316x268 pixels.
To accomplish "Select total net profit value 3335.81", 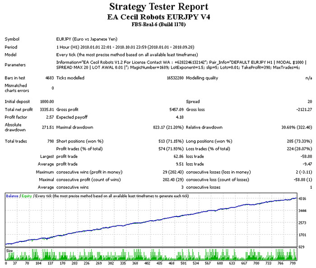I will 47,110.
